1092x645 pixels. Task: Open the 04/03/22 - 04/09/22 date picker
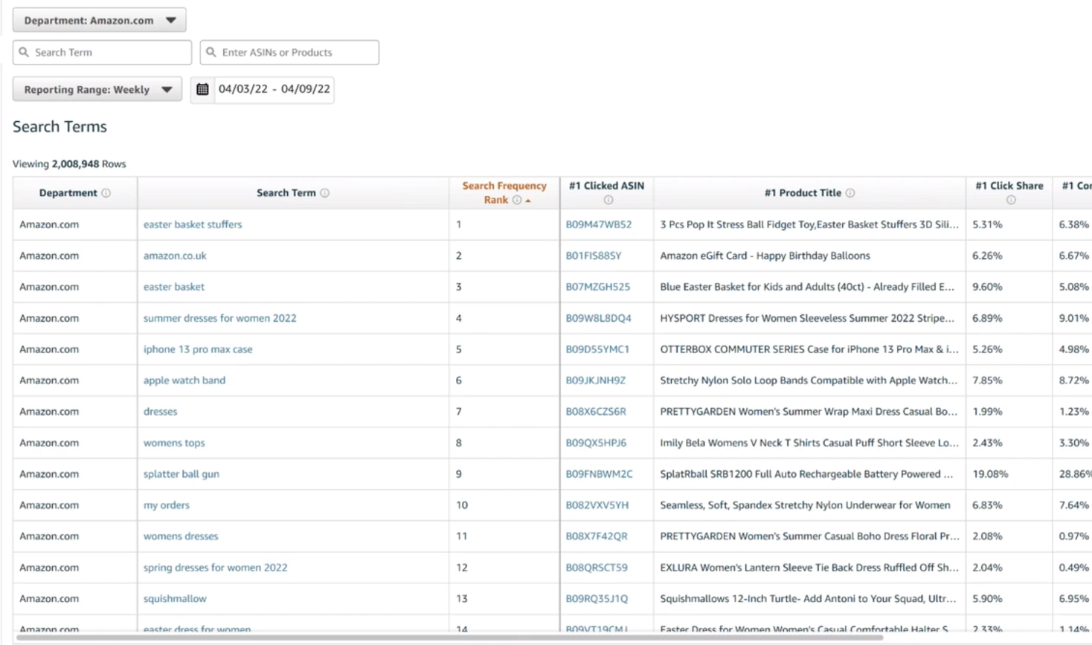274,89
